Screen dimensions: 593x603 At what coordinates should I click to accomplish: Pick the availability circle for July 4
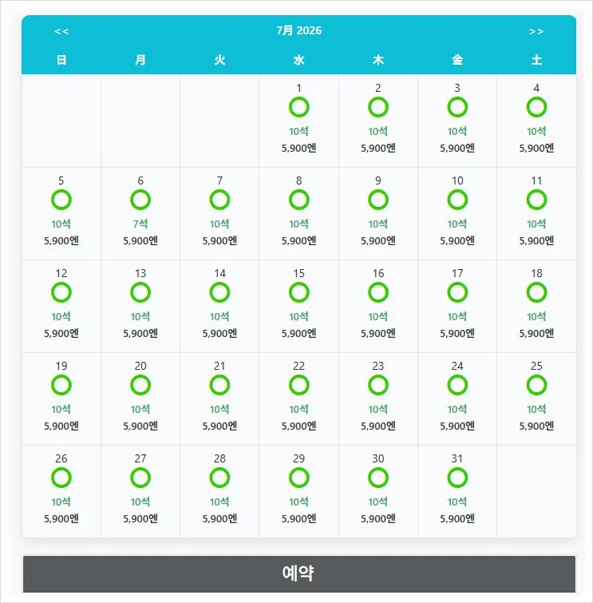[536, 107]
